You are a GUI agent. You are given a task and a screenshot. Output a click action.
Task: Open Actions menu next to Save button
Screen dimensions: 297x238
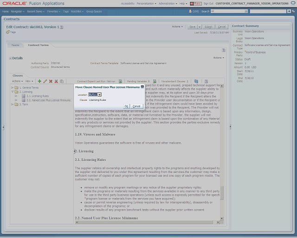pyautogui.click(x=177, y=26)
